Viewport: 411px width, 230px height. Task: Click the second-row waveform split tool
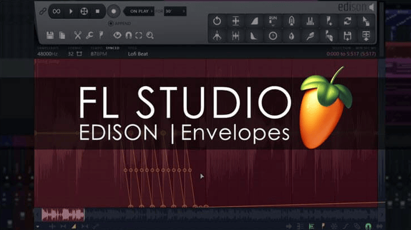(x=236, y=36)
